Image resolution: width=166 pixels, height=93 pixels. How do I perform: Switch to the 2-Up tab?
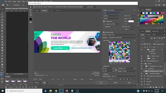tap(52, 11)
